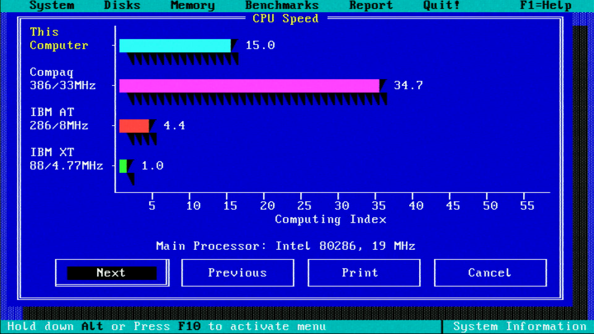Click the Alt/F10 menu hint in status bar
Image resolution: width=594 pixels, height=334 pixels.
click(x=167, y=327)
